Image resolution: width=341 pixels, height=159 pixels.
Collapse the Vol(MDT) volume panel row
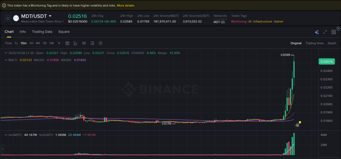coord(6,135)
